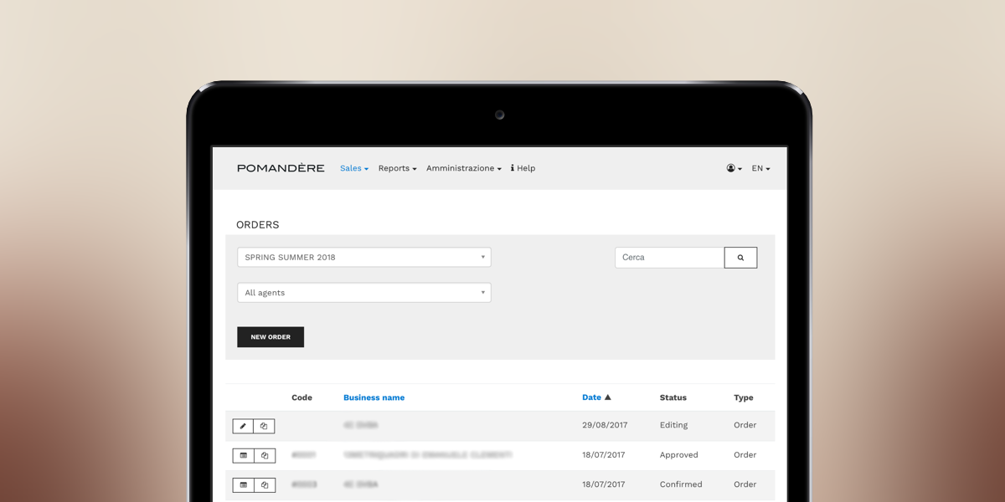Open the user account menu icon
Screen dimensions: 1005x502
(734, 168)
